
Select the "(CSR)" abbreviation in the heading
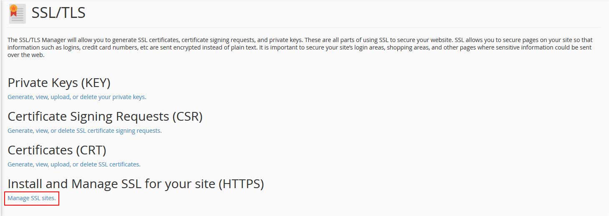click(x=187, y=116)
